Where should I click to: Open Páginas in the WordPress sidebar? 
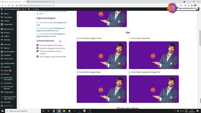6,14
